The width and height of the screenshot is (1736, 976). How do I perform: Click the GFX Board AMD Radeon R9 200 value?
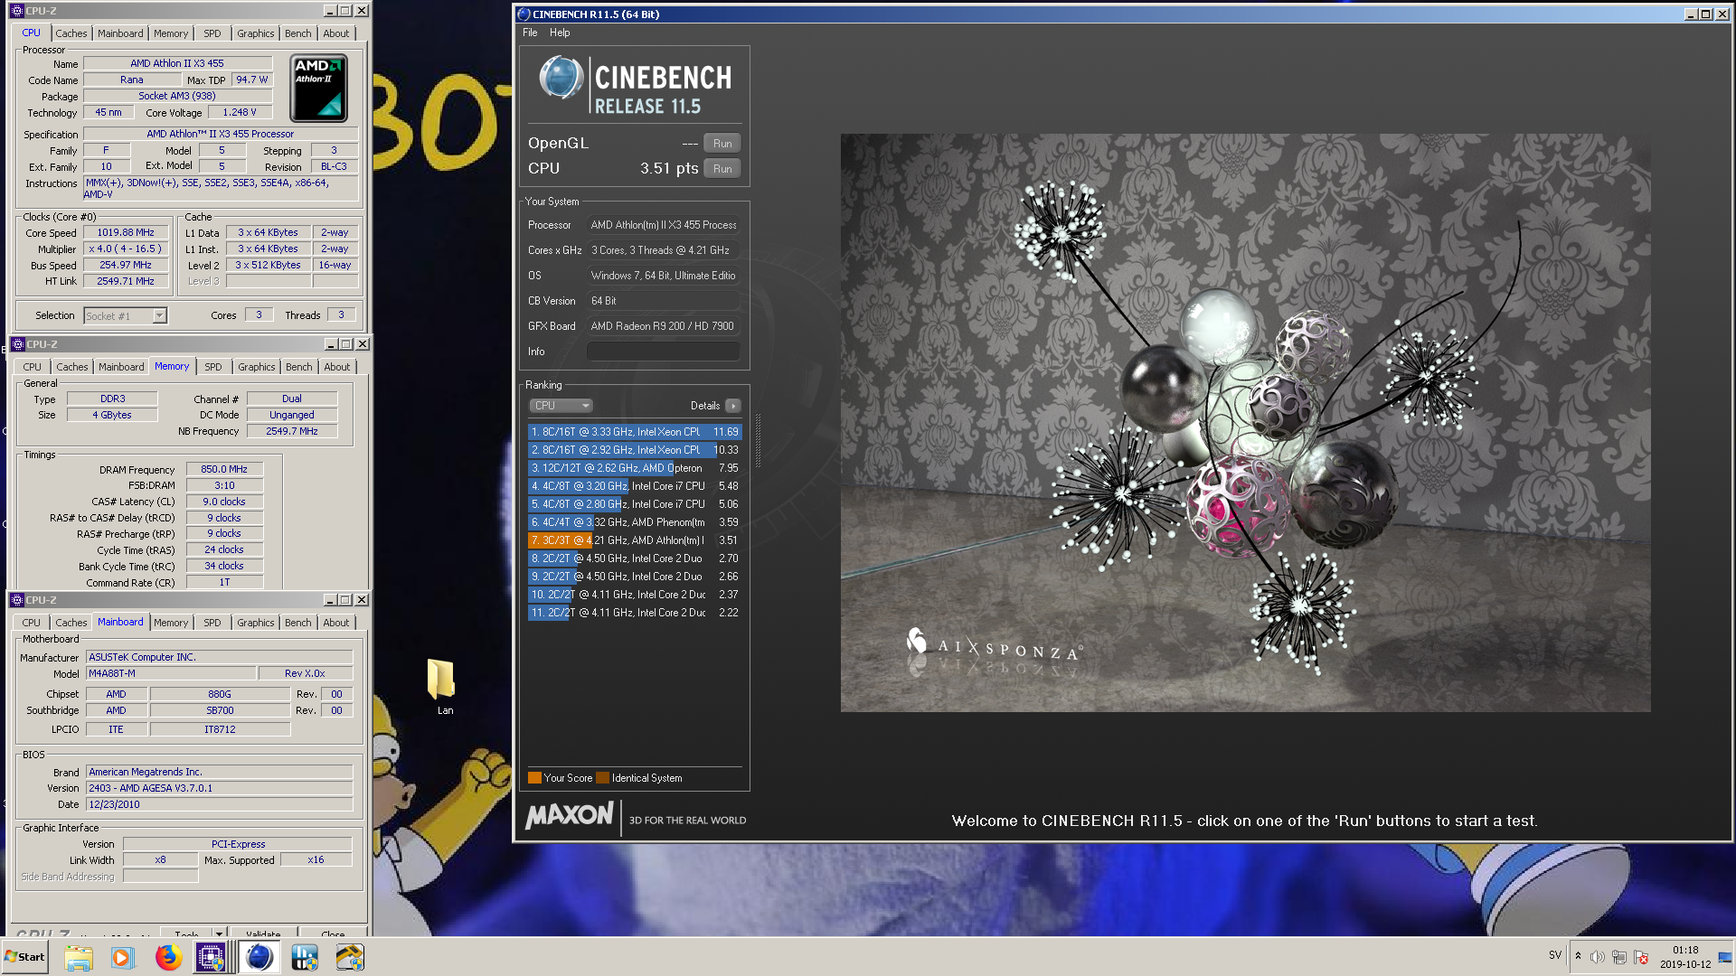point(664,326)
